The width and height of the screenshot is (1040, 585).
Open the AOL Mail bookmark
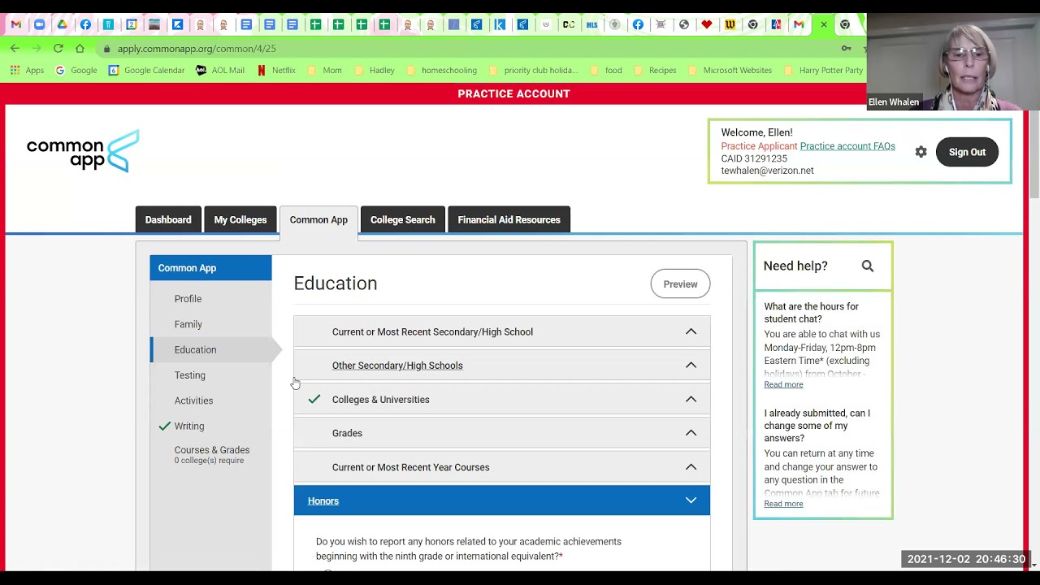220,71
